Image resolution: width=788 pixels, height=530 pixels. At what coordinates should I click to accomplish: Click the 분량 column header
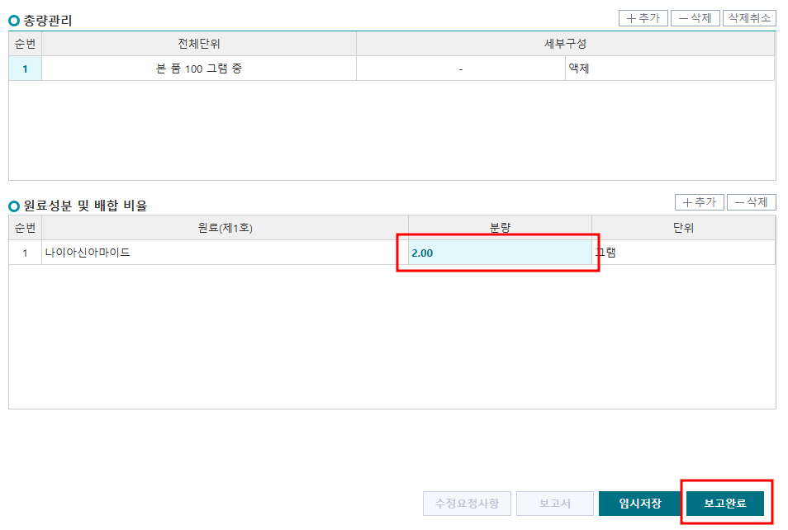tap(500, 228)
